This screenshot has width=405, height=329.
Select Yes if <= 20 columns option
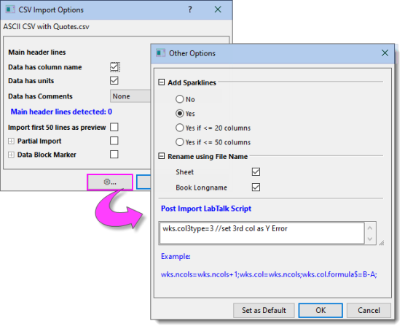coord(180,128)
